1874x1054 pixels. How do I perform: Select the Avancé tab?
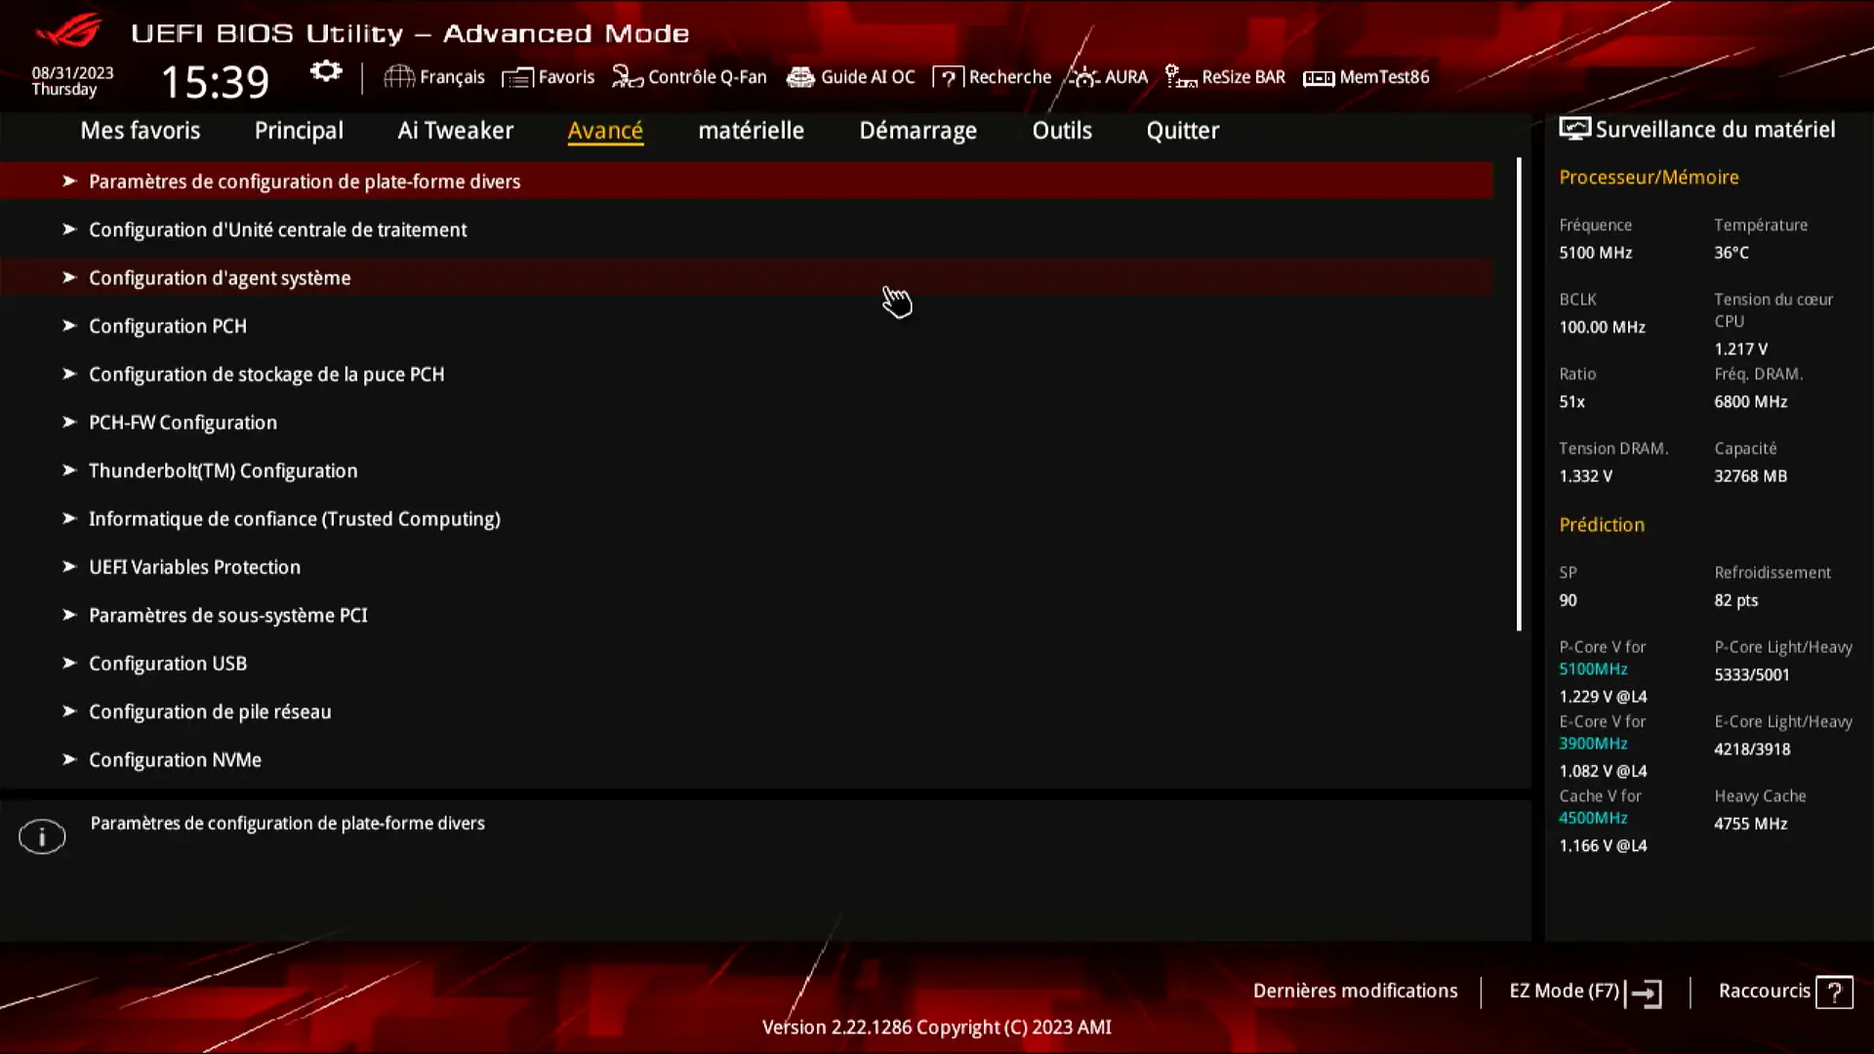[x=605, y=130]
